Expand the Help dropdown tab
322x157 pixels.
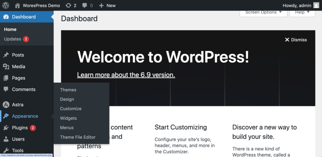tap(302, 12)
